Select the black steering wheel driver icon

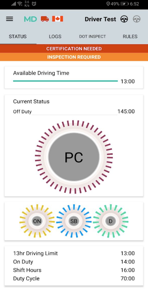124,19
